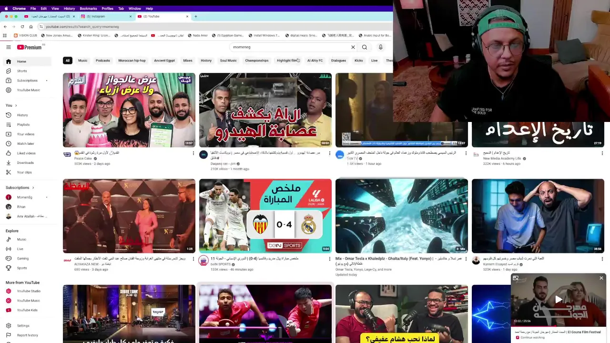The width and height of the screenshot is (610, 343).
Task: Open the Valencia 0-4 Real Madrid thumbnail
Action: click(265, 216)
